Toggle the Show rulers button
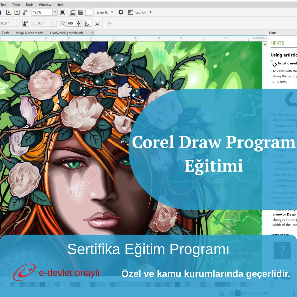297x297 pixels. click(x=72, y=12)
